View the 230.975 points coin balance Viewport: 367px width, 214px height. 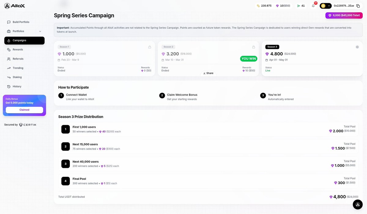[264, 6]
